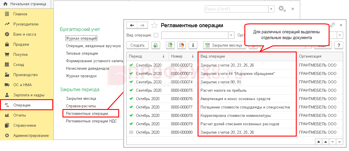Screen dimensions: 349x151
Task: Click the Отчеты bar chart icon
Action: click(7, 115)
